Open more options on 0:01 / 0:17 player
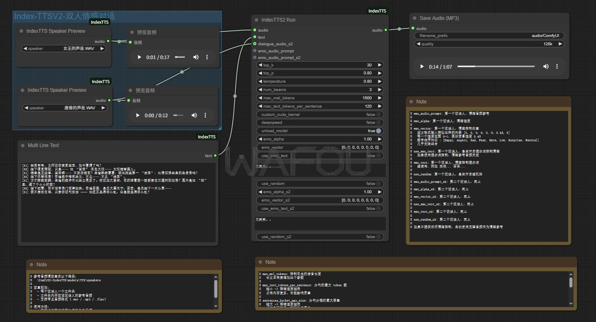Viewport: 596px width, 322px height. tap(207, 57)
